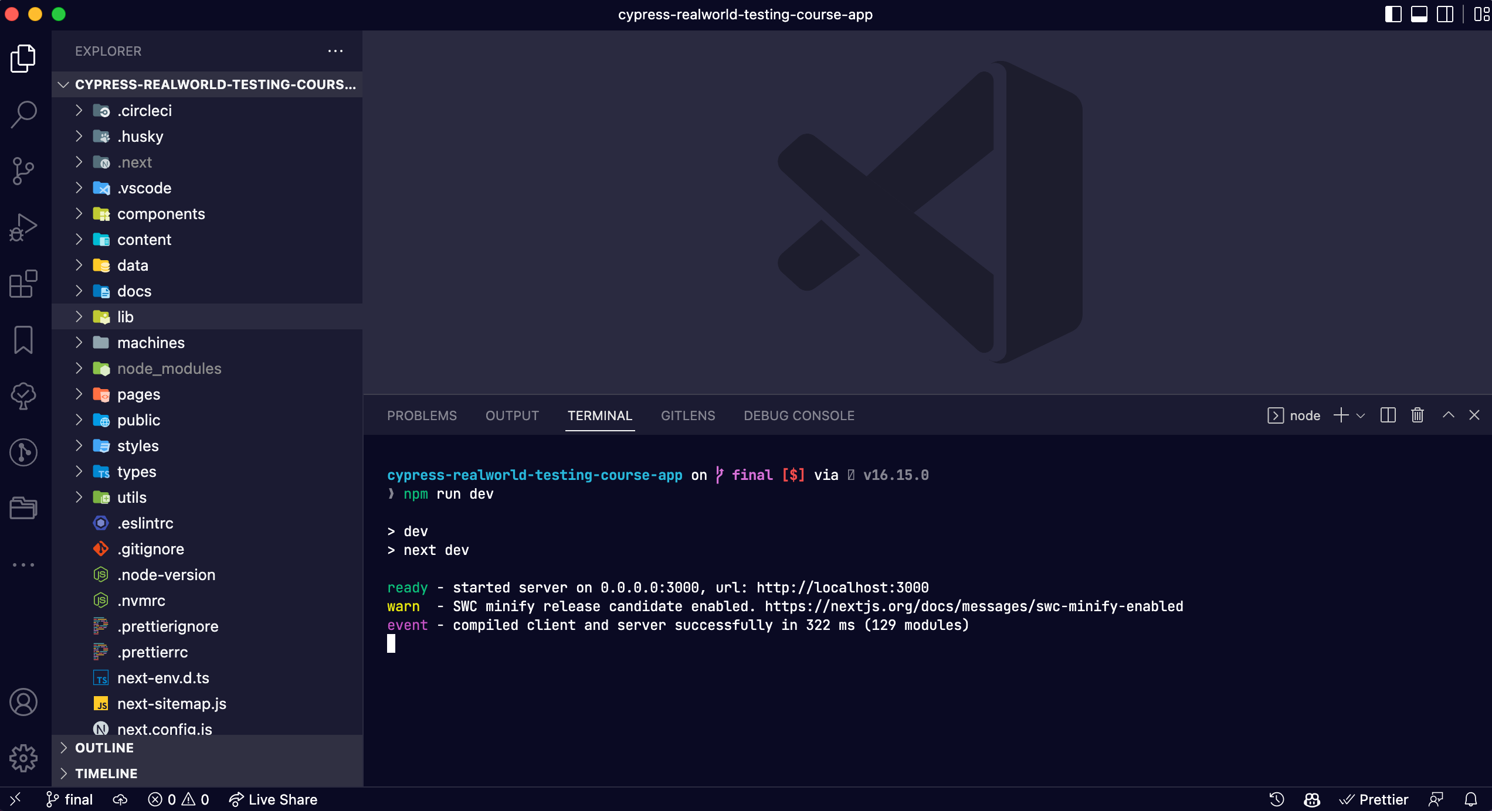1492x811 pixels.
Task: Open the Source Control view
Action: (x=23, y=171)
